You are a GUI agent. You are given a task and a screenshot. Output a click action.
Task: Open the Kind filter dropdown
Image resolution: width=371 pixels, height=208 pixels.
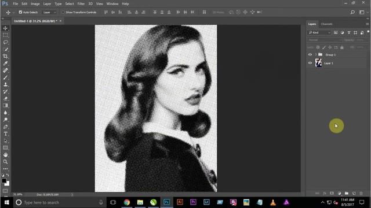click(x=319, y=32)
